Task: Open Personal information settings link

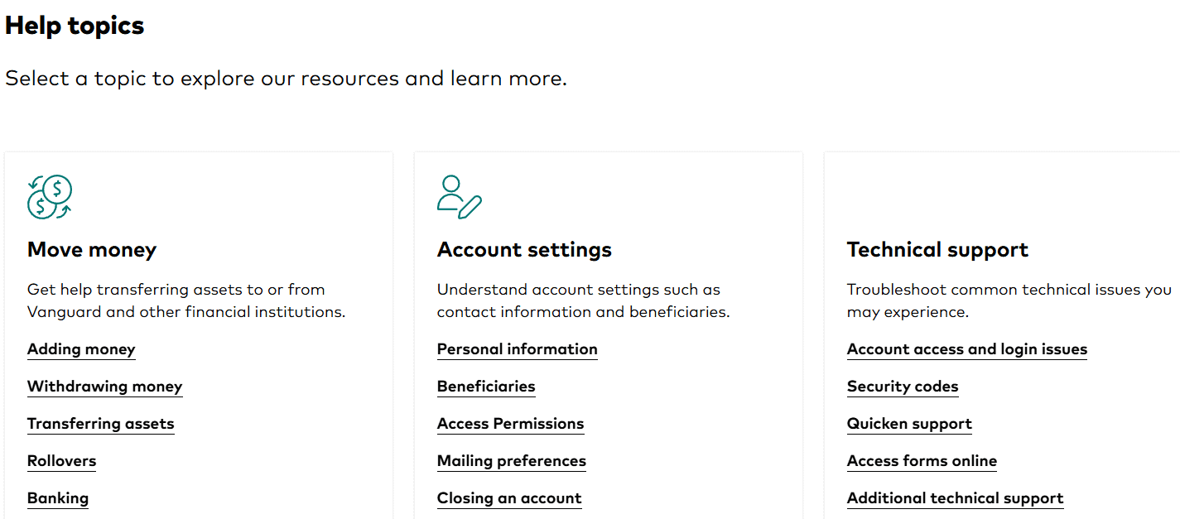Action: pos(517,349)
